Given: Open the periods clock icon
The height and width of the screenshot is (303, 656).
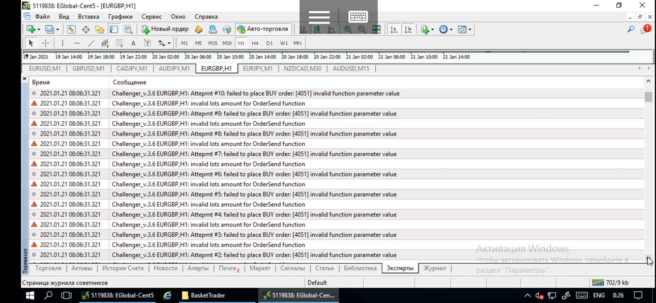Looking at the screenshot, I should pos(443,30).
